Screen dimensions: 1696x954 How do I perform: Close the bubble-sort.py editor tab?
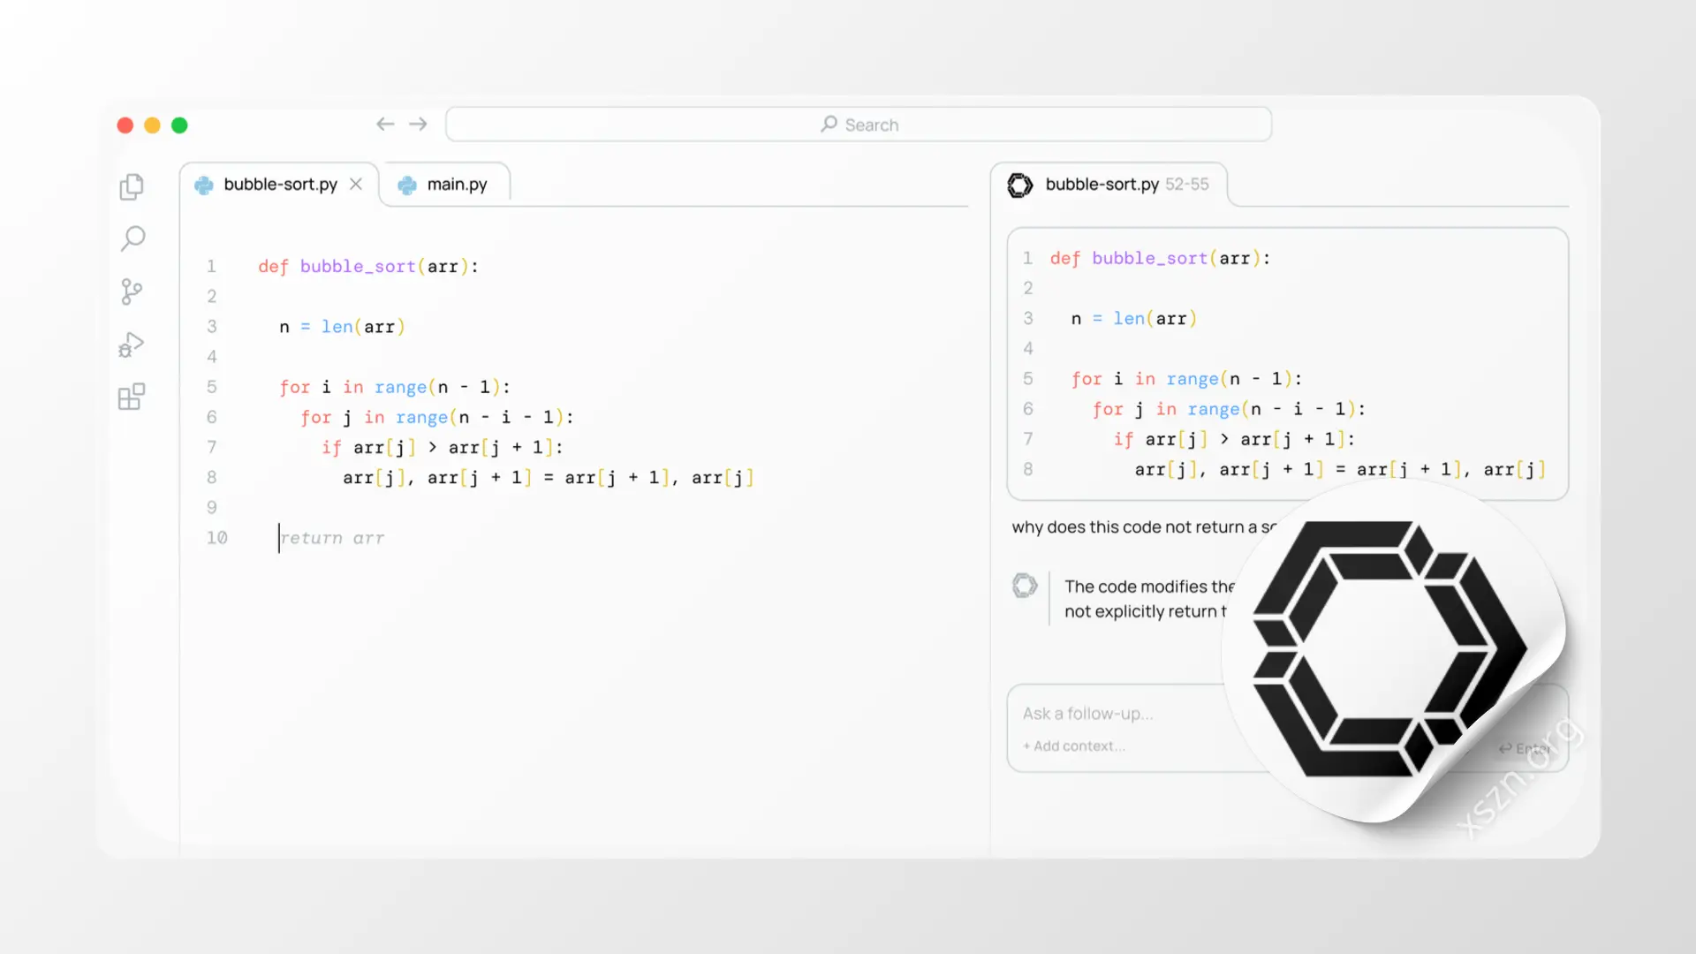coord(356,184)
